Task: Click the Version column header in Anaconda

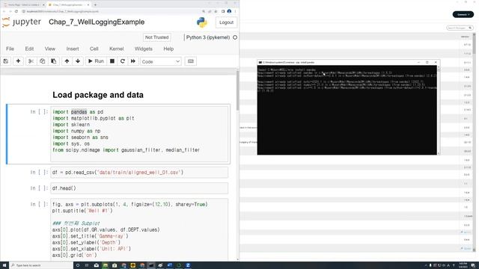Action: click(465, 37)
